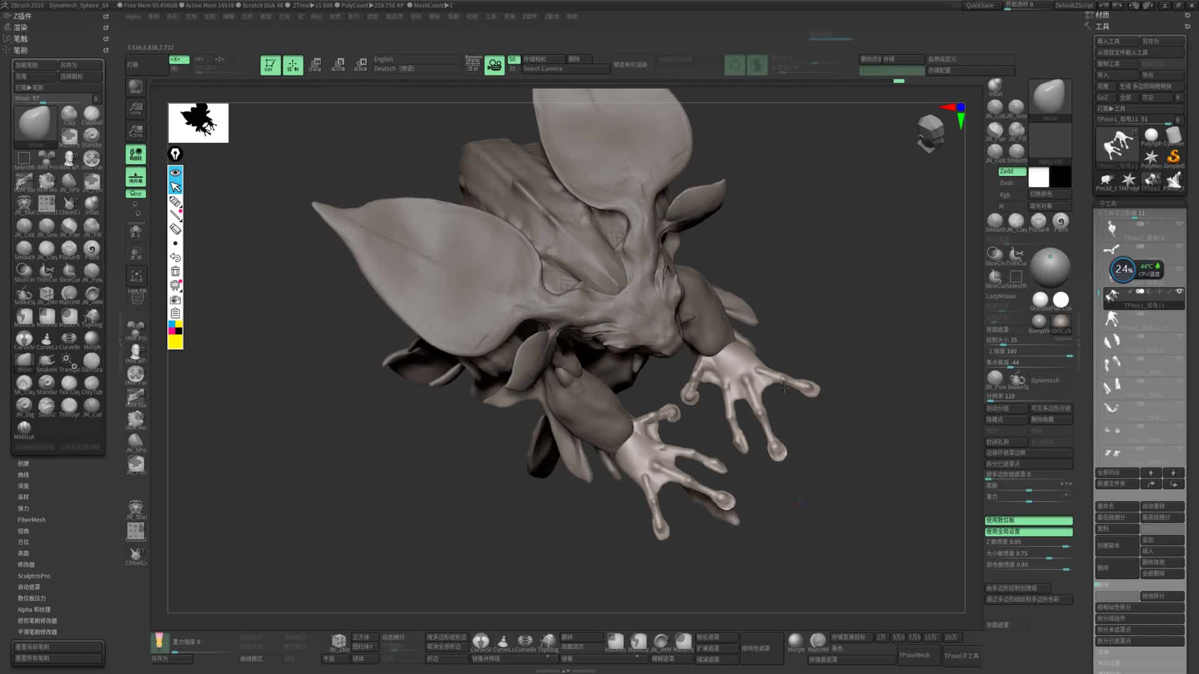Viewport: 1199px width, 674px height.
Task: Select the TrimCurve brush icon in right panel
Action: 1017,254
